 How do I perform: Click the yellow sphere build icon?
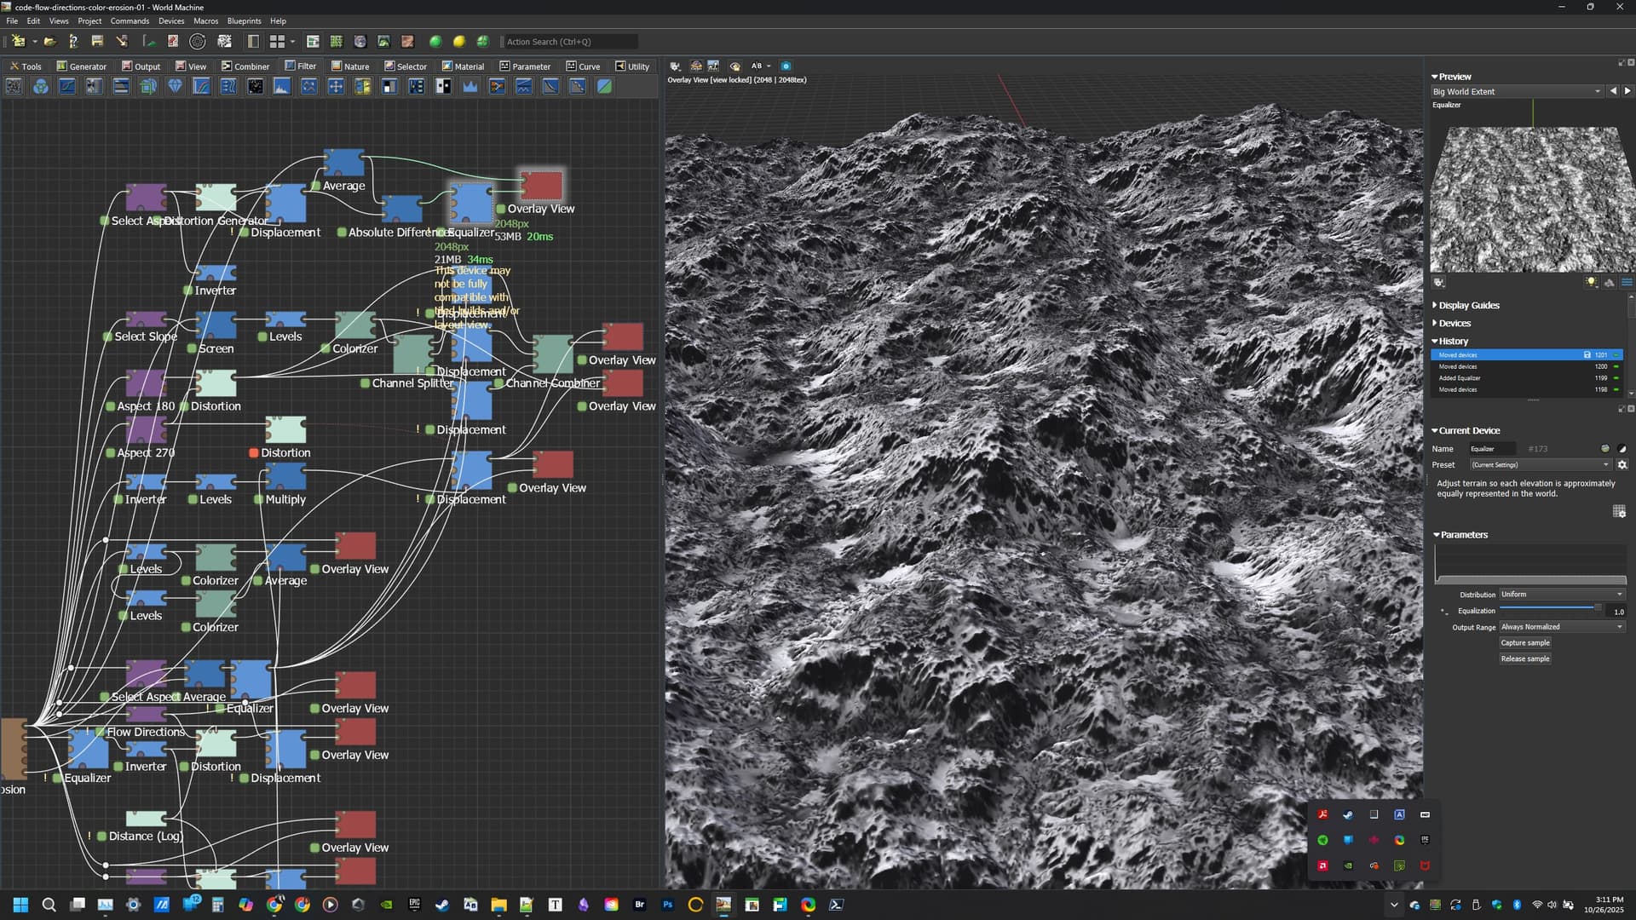(x=459, y=41)
